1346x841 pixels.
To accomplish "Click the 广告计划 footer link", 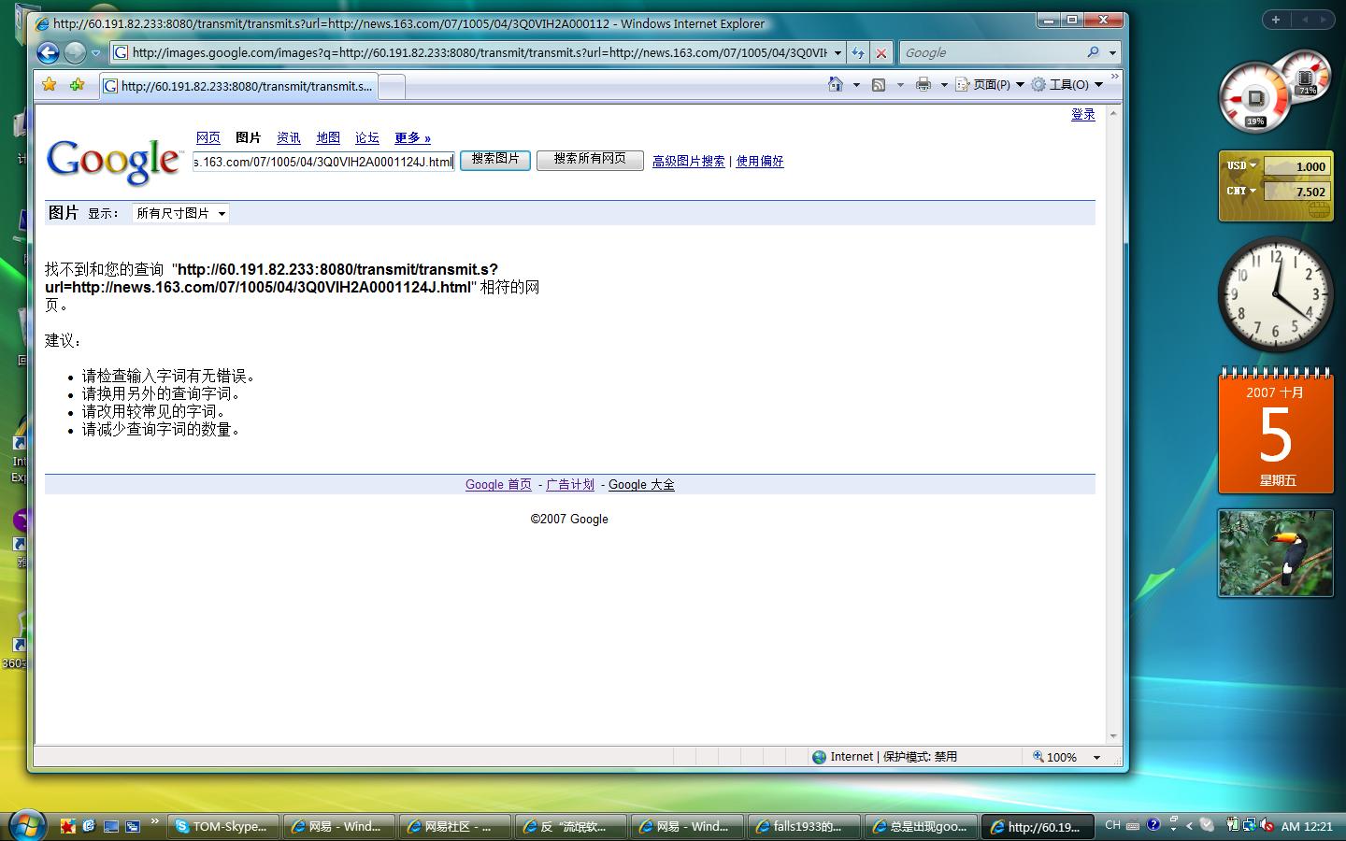I will pos(570,484).
